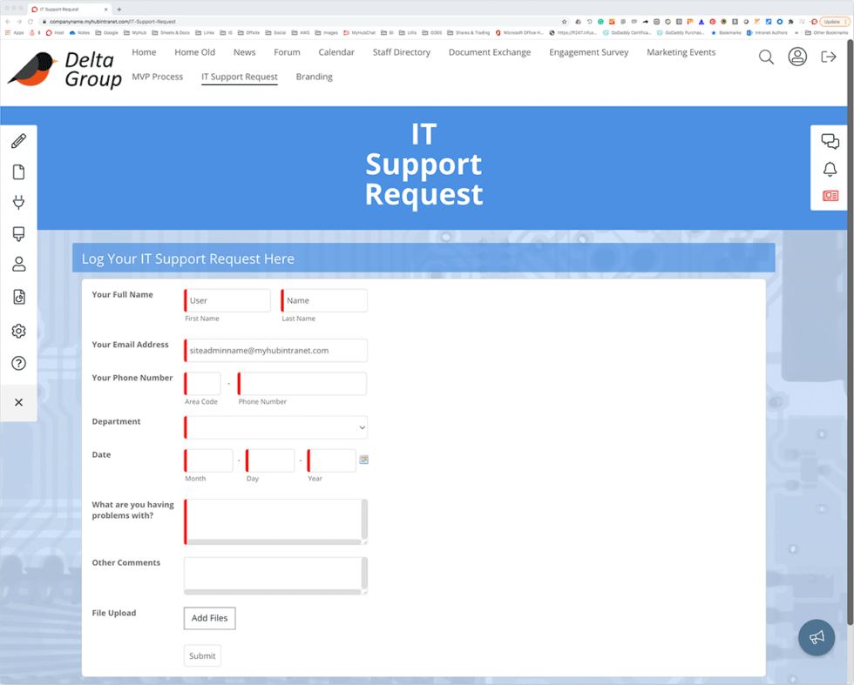The image size is (854, 685).
Task: Submit the IT support form
Action: [x=202, y=655]
